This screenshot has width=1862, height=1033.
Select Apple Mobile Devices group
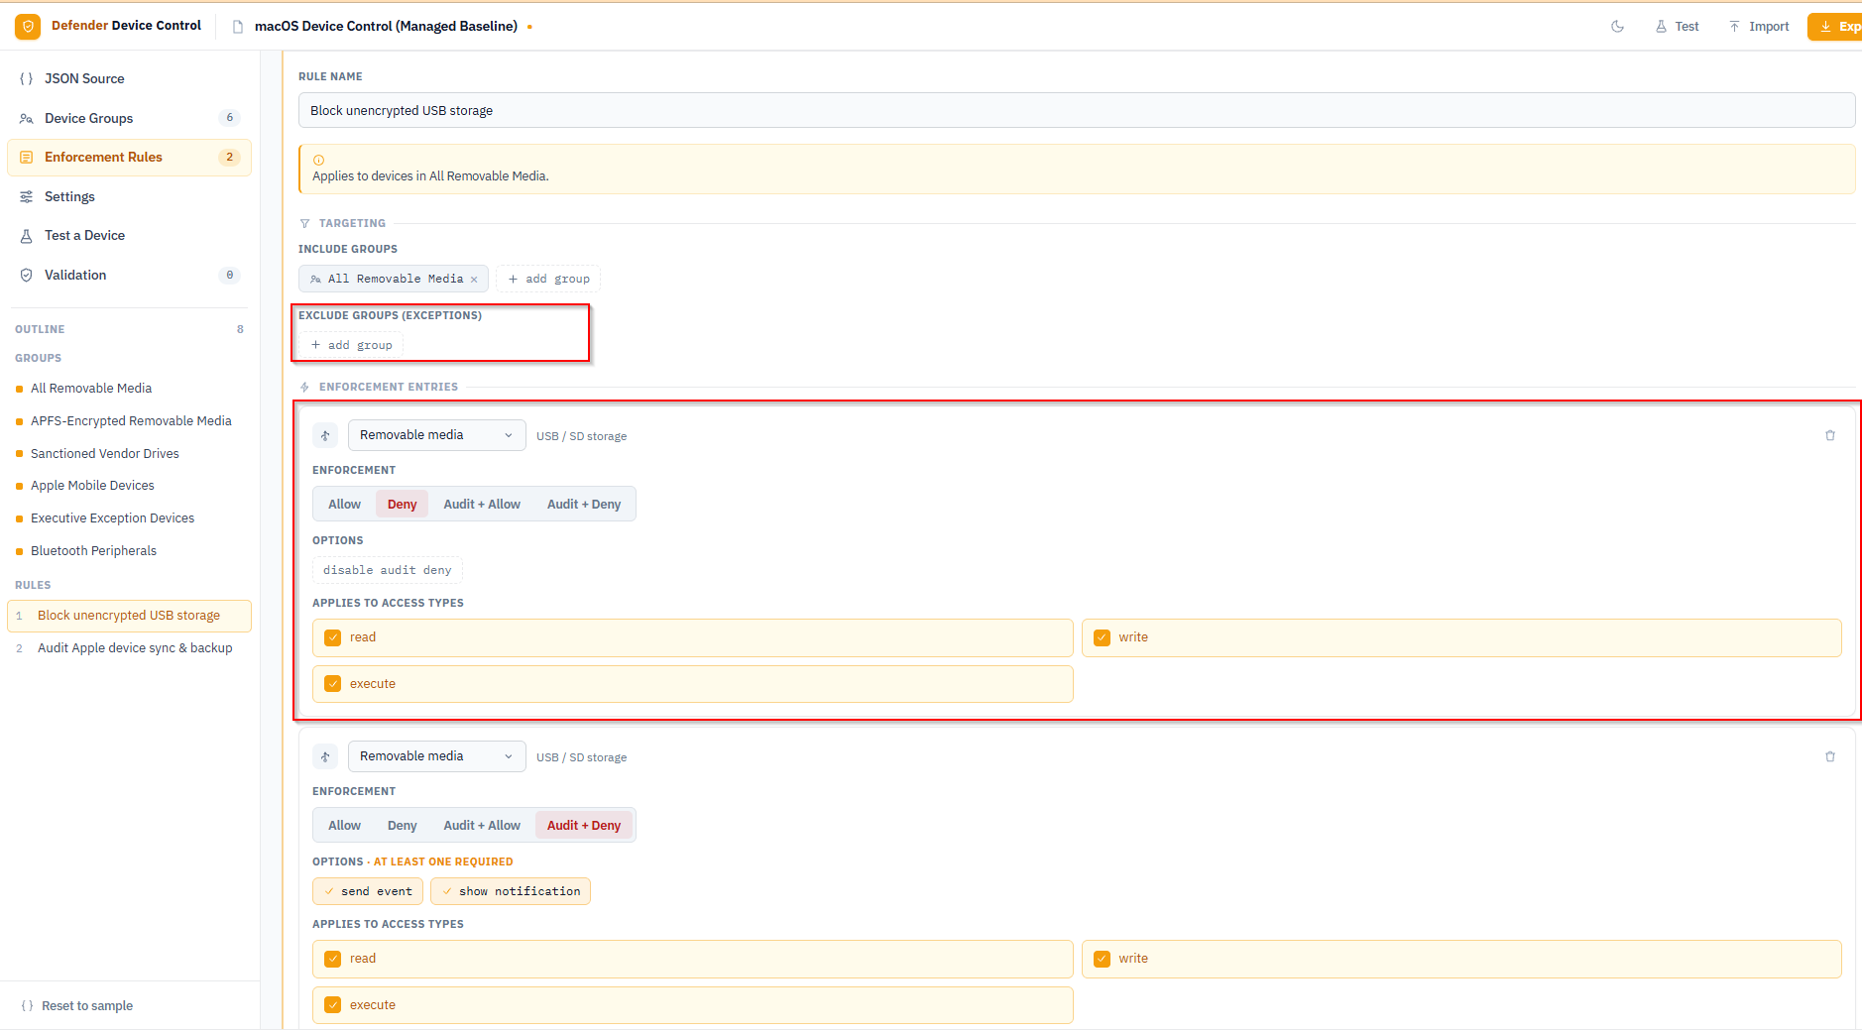tap(130, 486)
